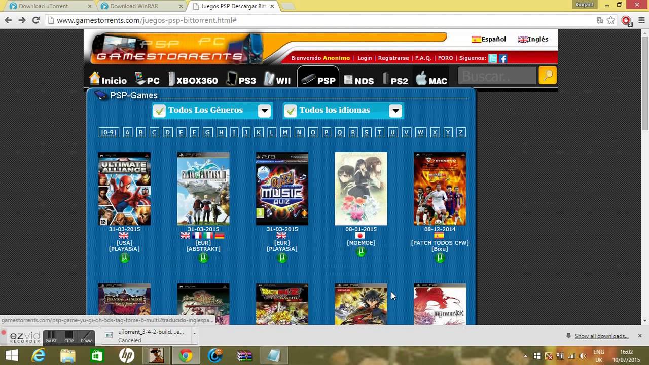Screen dimensions: 649x365
Task: Select the PSP games tab
Action: 318,78
